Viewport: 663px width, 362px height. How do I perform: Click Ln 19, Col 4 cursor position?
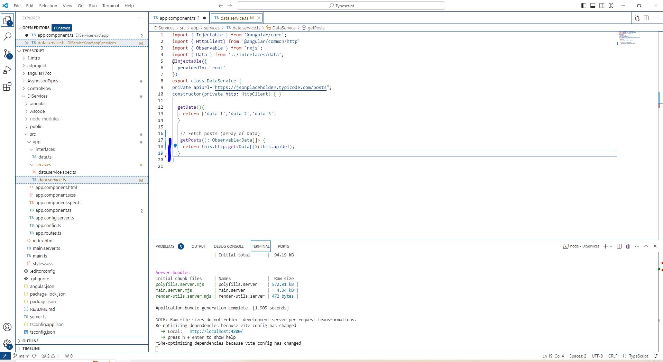click(553, 356)
